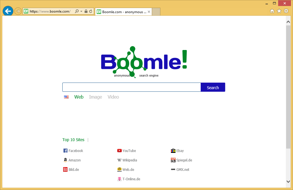Open the country flag selector
The height and width of the screenshot is (190, 293).
pyautogui.click(x=66, y=97)
